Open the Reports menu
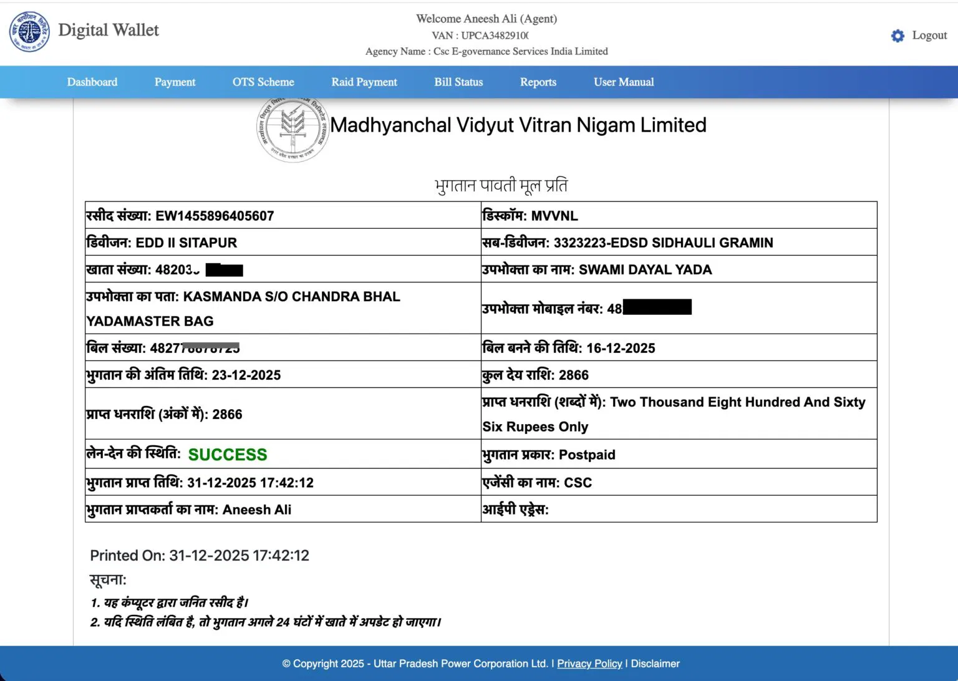This screenshot has width=958, height=681. click(x=538, y=82)
